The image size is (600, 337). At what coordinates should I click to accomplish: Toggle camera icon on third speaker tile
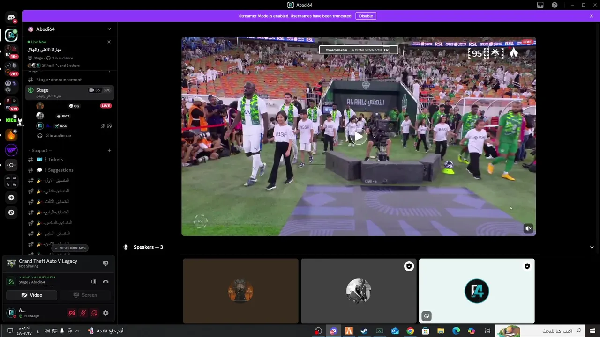pyautogui.click(x=426, y=316)
